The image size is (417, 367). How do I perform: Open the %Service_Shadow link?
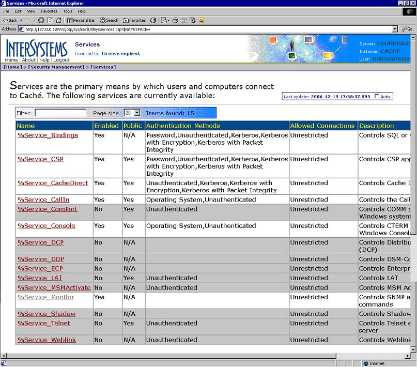click(47, 314)
